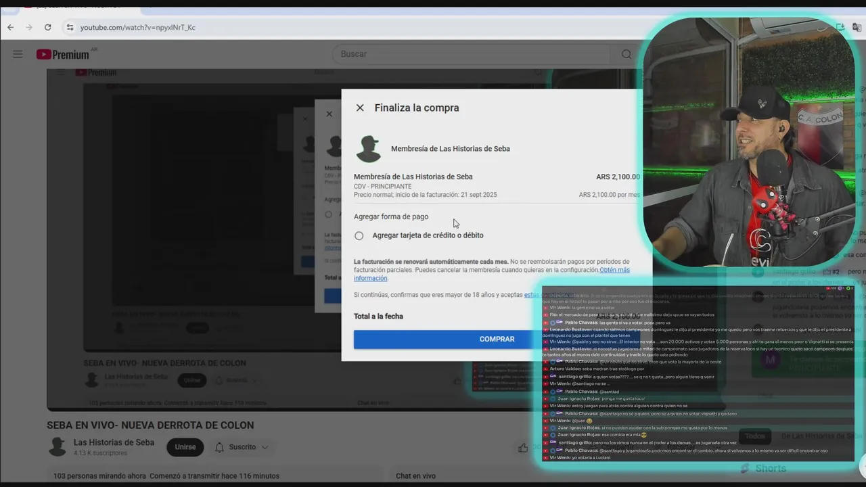Click main title SEBA EN VIVO- NUEVA DERROTA DE COLON
This screenshot has height=487, width=866.
(150, 425)
